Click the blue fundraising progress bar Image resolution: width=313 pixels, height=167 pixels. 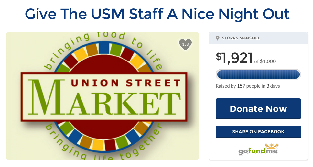[x=258, y=74]
